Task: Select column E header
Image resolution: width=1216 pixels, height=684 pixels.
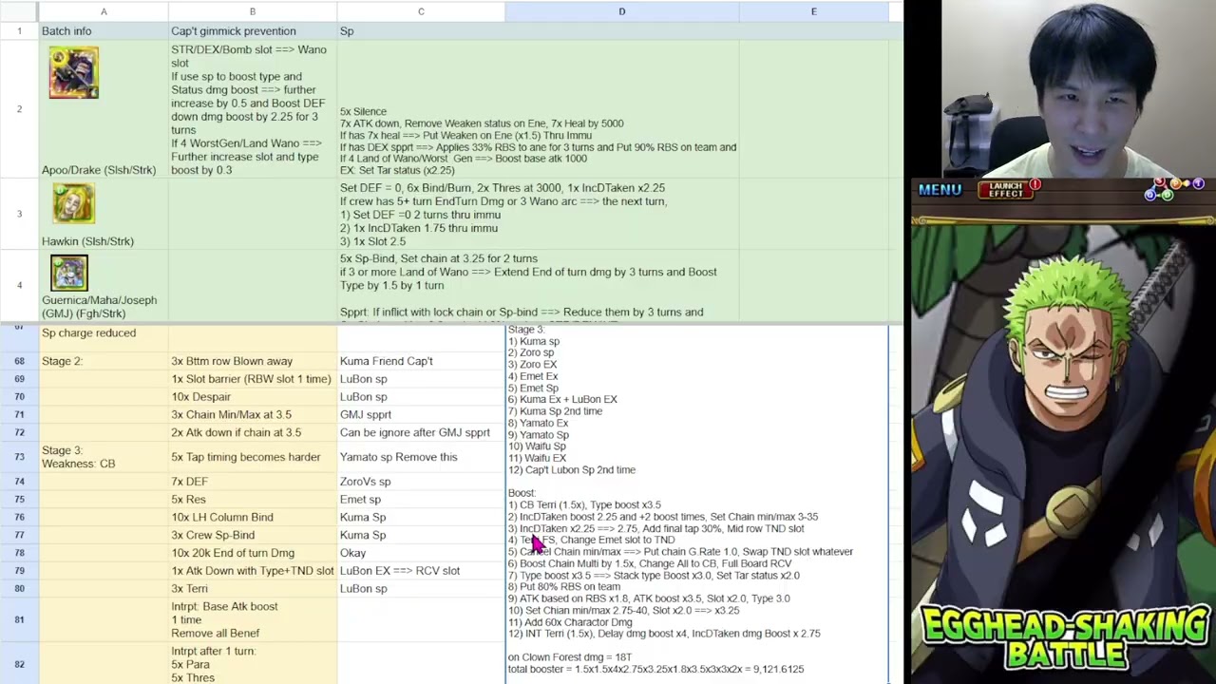Action: pyautogui.click(x=813, y=11)
